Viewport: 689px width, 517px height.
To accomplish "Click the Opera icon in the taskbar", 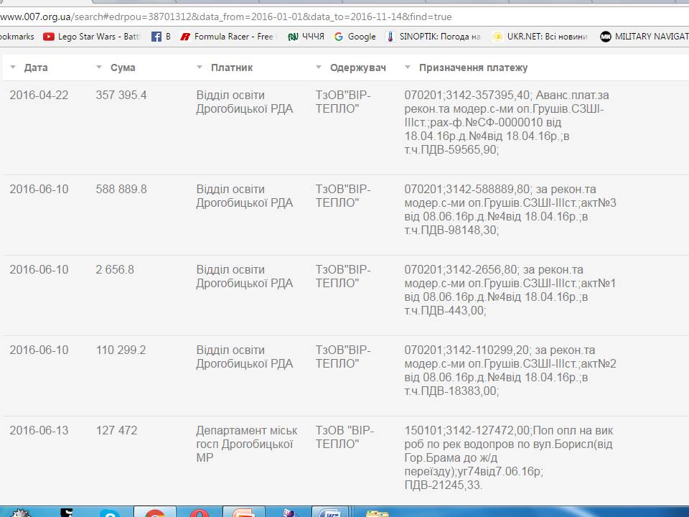I will pyautogui.click(x=200, y=513).
